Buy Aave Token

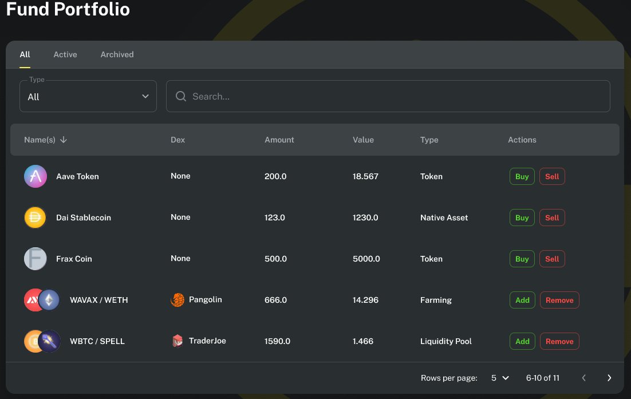point(522,176)
